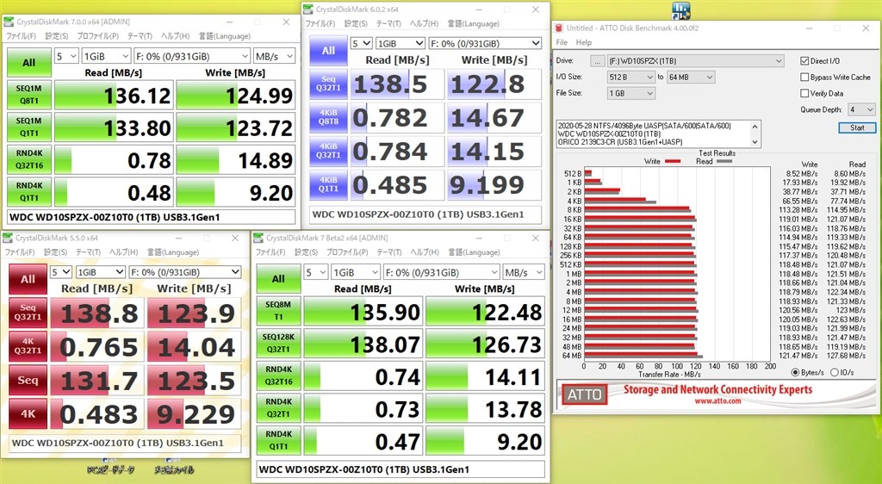Open File menu in ATTO Disk Benchmark
The height and width of the screenshot is (484, 882).
562,42
